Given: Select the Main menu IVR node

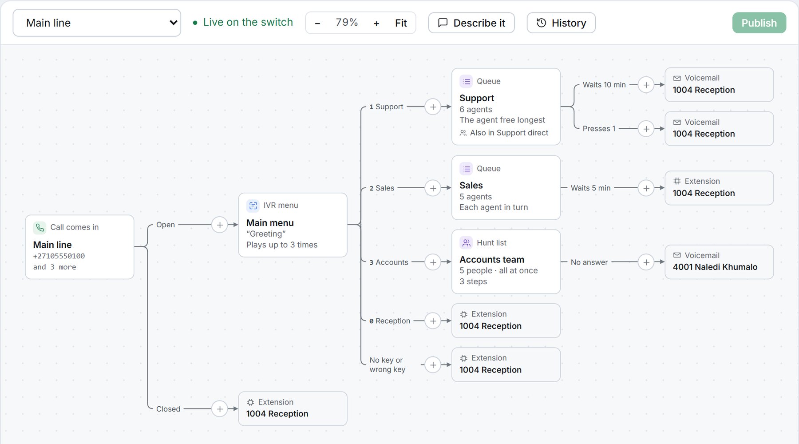Looking at the screenshot, I should click(x=293, y=225).
